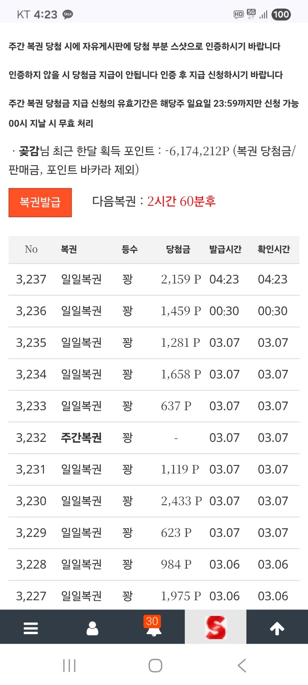Tap the red S logo icon
The width and height of the screenshot is (308, 685).
tap(216, 627)
